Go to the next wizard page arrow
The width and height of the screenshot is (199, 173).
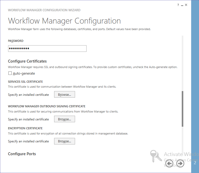[180, 164]
